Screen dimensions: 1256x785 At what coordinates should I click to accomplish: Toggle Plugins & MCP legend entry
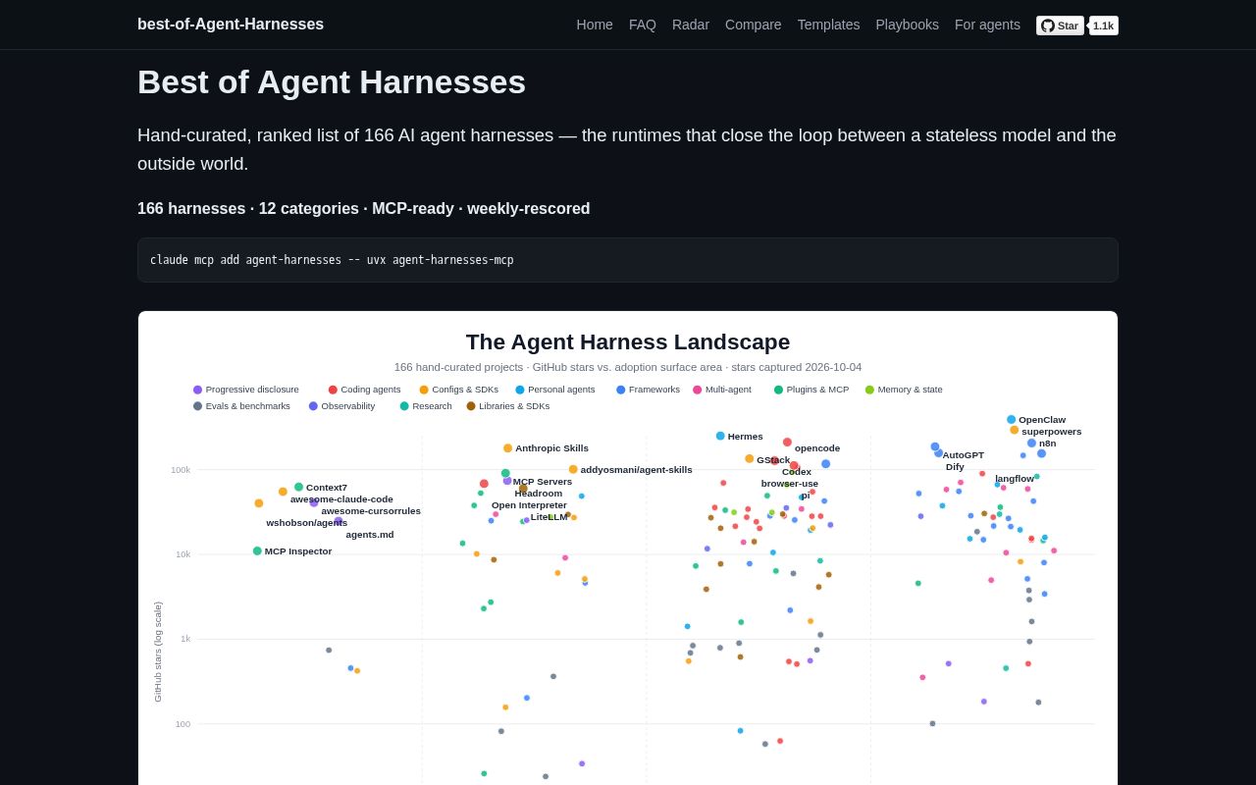click(x=811, y=390)
